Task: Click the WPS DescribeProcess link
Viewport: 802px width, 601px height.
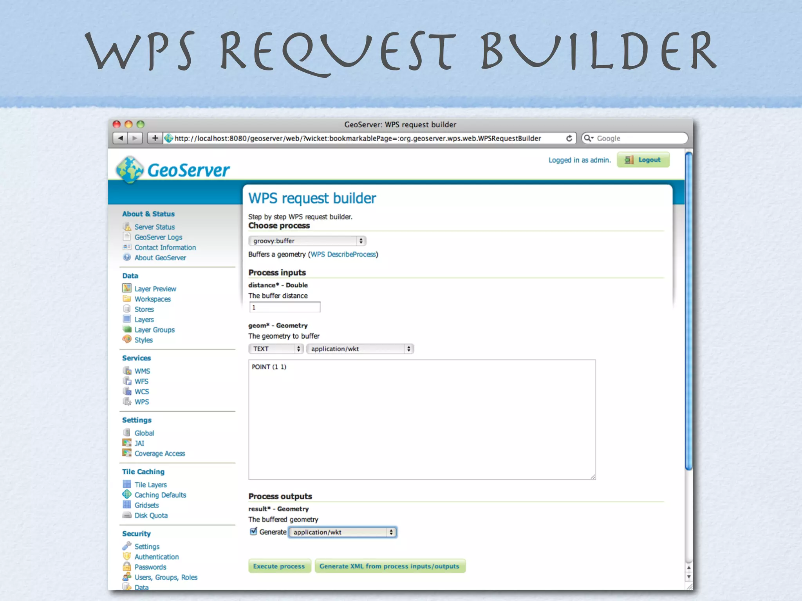Action: click(x=343, y=254)
